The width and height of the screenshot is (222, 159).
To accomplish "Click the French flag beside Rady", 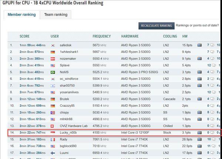I will pyautogui.click(x=53, y=140).
